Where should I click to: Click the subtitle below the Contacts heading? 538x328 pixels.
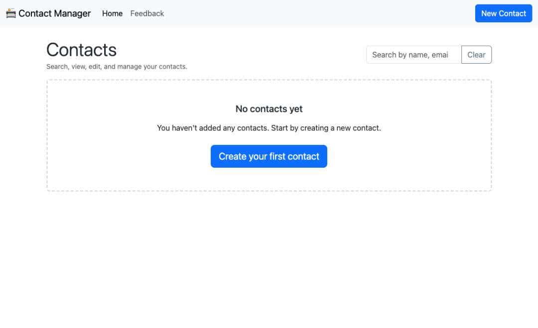(x=117, y=67)
